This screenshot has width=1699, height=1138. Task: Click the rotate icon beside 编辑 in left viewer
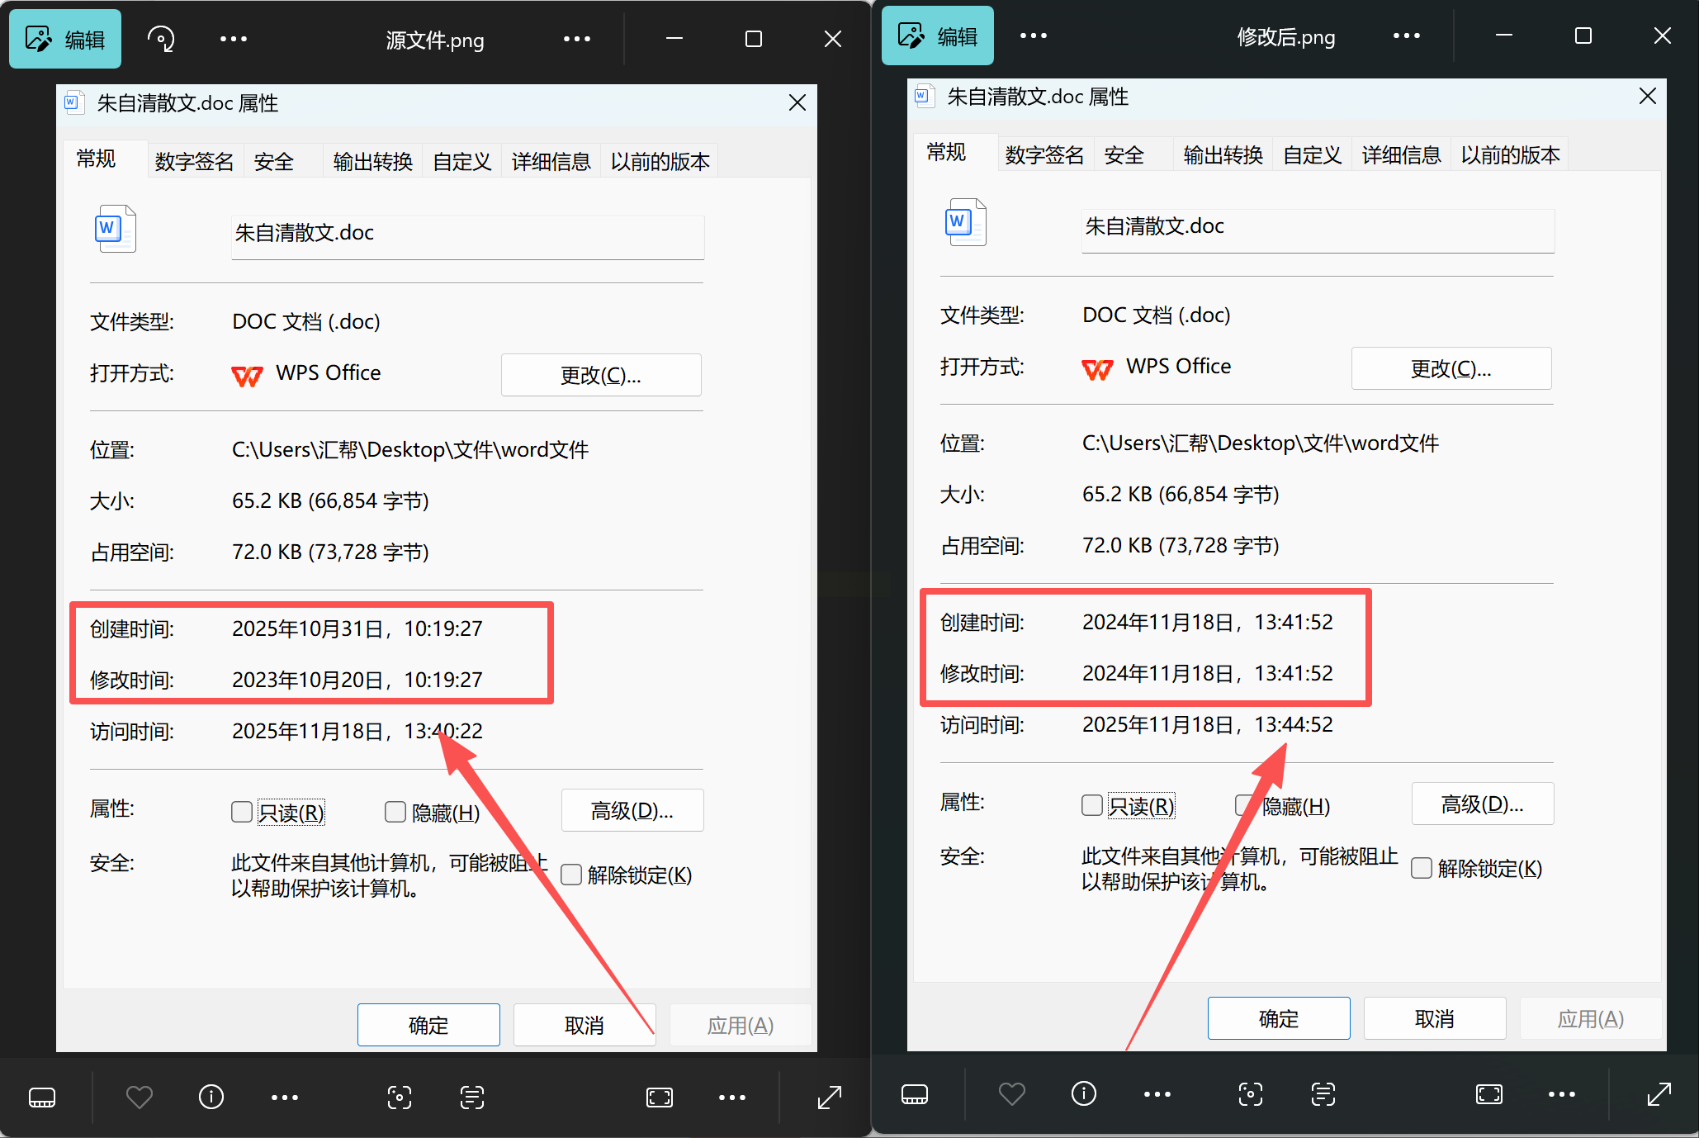coord(161,39)
